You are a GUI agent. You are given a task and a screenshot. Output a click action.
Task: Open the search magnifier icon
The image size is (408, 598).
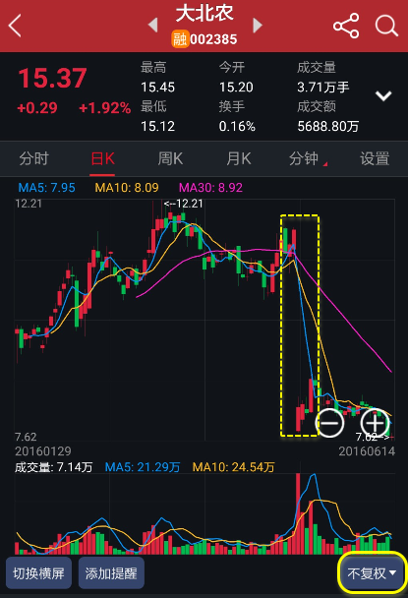(386, 26)
